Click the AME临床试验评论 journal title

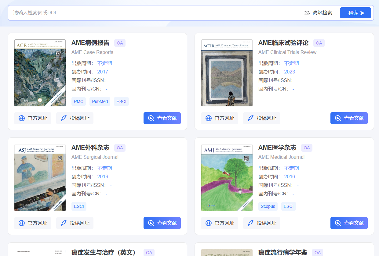[x=283, y=43]
